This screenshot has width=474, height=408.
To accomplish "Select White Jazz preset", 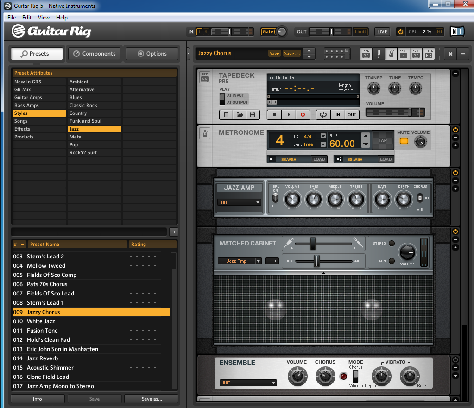I will click(x=91, y=321).
